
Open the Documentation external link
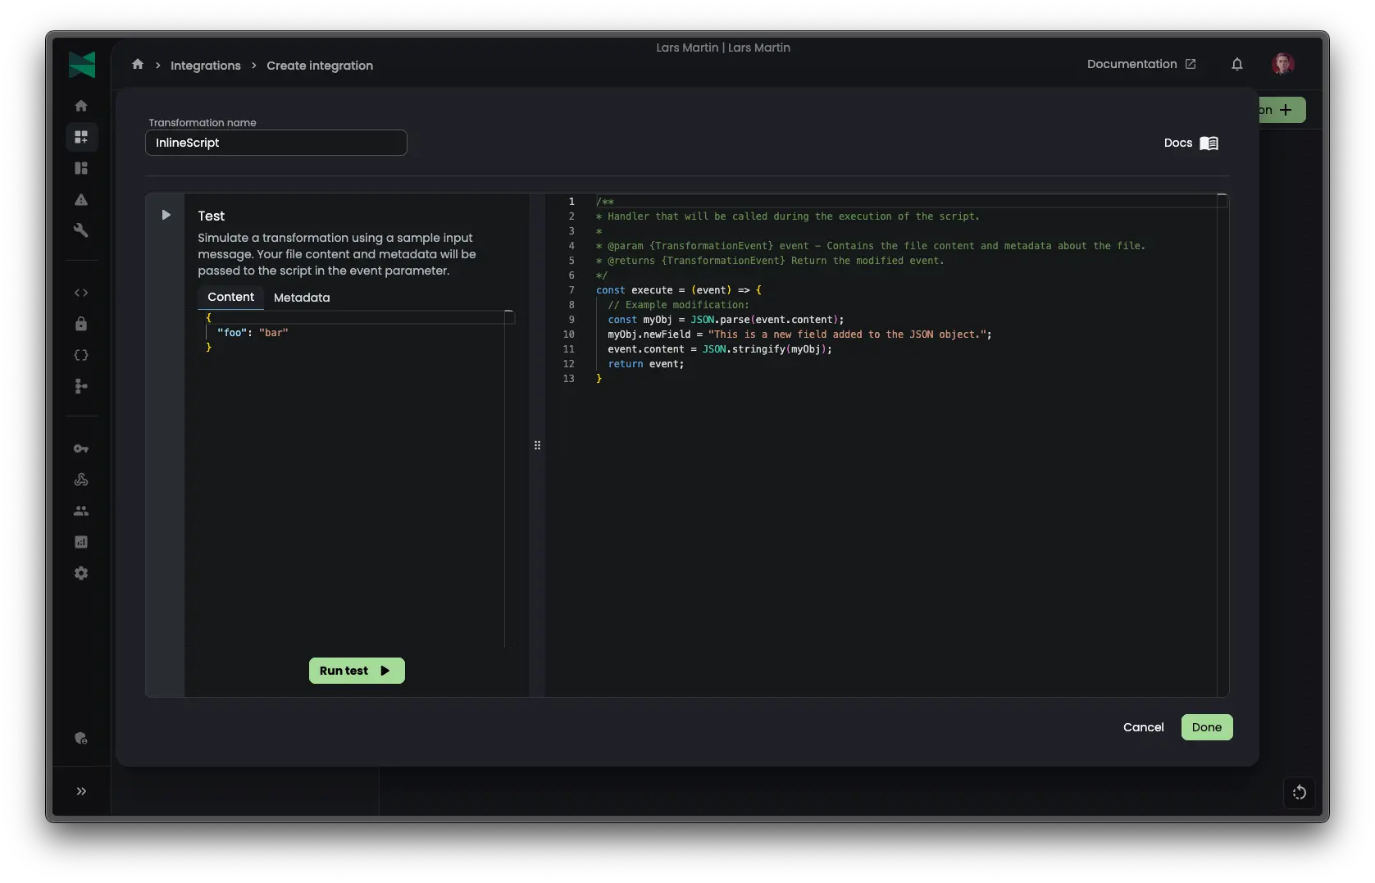(1141, 64)
